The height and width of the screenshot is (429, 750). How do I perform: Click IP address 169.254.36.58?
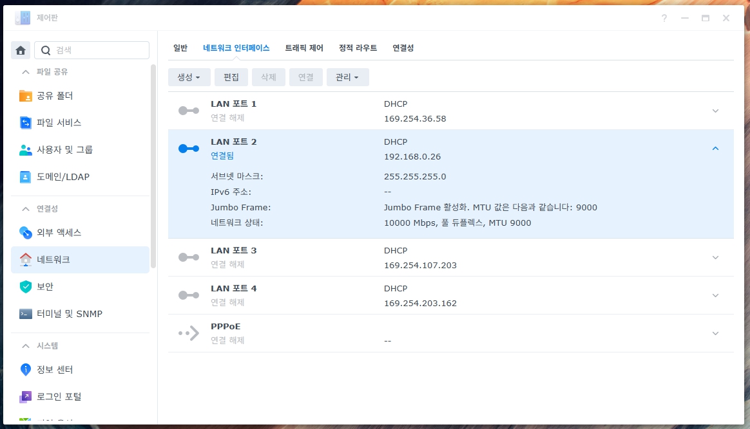click(415, 119)
